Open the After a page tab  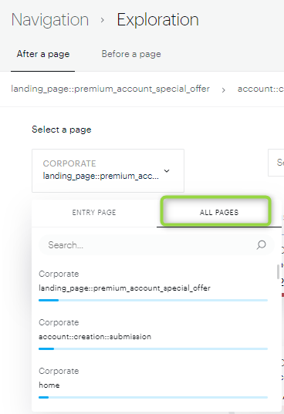pyautogui.click(x=43, y=54)
